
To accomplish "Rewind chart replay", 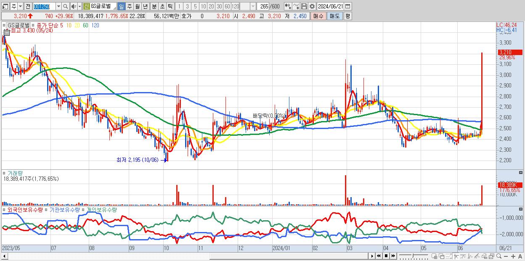I will 379,256.
